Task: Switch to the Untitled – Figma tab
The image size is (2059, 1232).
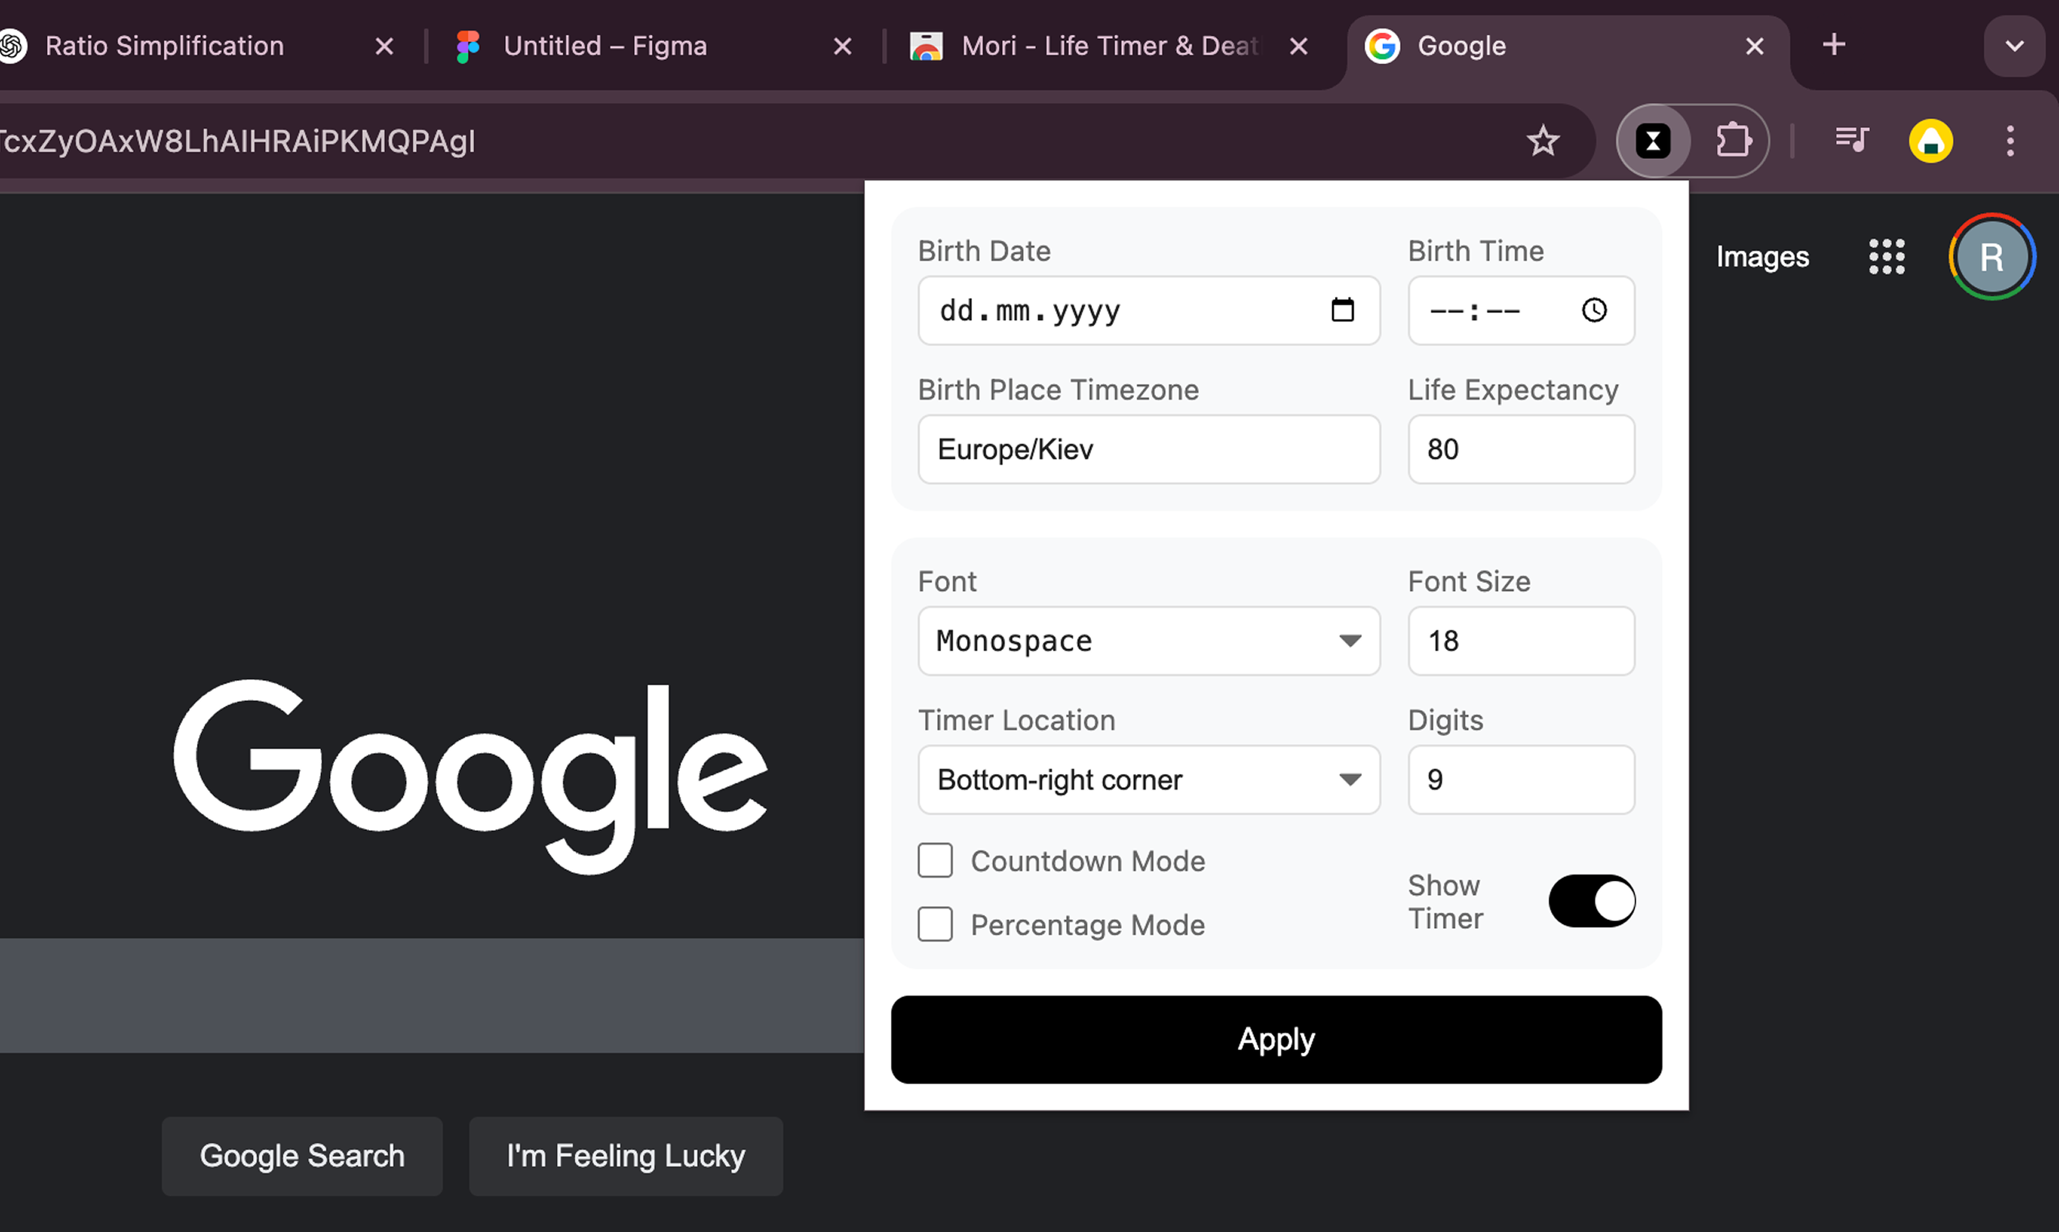Action: point(606,45)
